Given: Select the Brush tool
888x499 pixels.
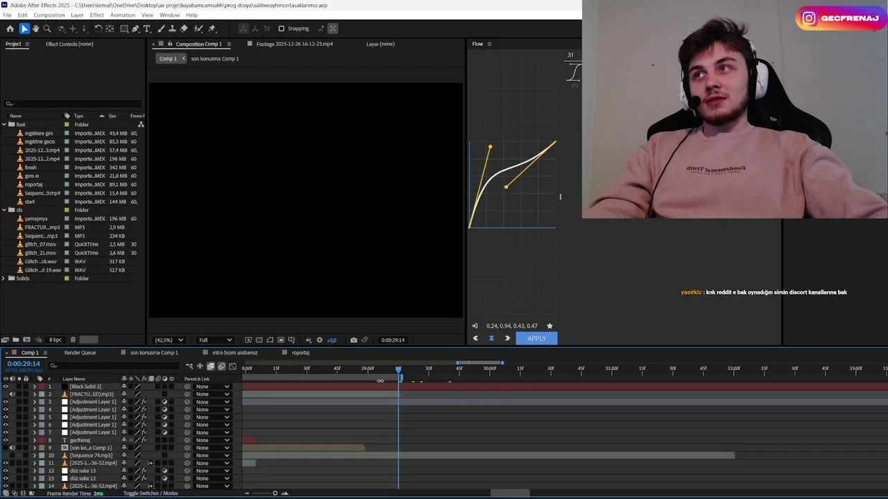Looking at the screenshot, I should tap(161, 28).
